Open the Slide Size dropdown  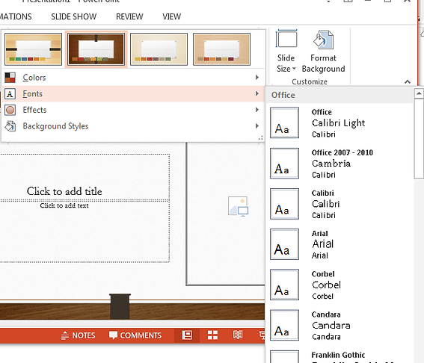[286, 52]
